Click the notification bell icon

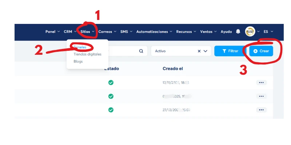click(x=238, y=32)
